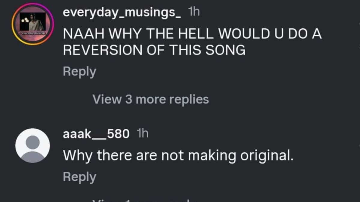Viewport: 360px width, 202px height.
Task: Reply to the aaak__580 comment
Action: (79, 177)
